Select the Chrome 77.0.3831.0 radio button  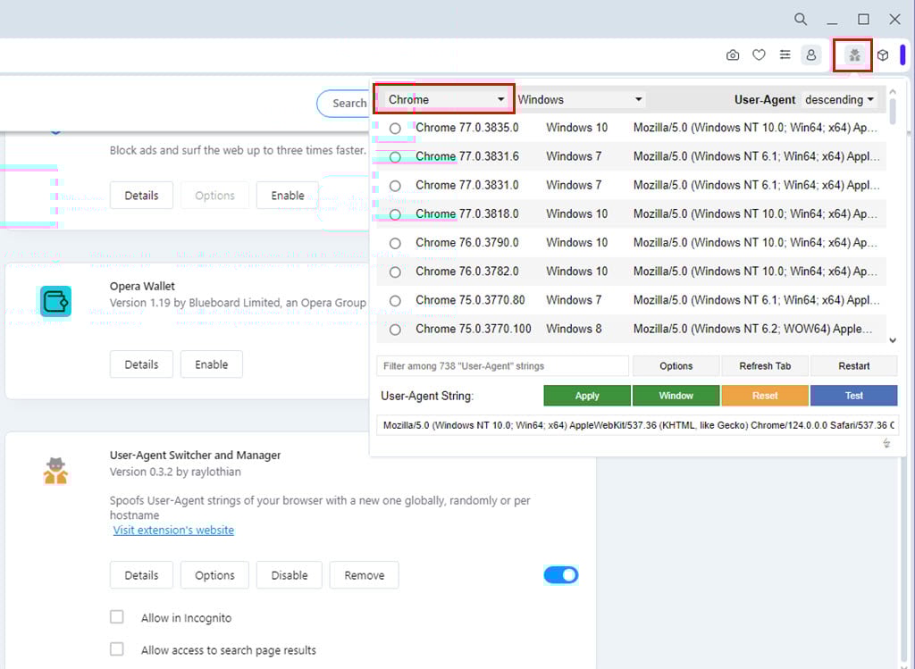click(x=395, y=186)
